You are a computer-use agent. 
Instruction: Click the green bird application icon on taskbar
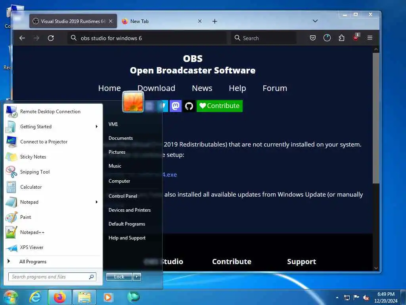(134, 297)
